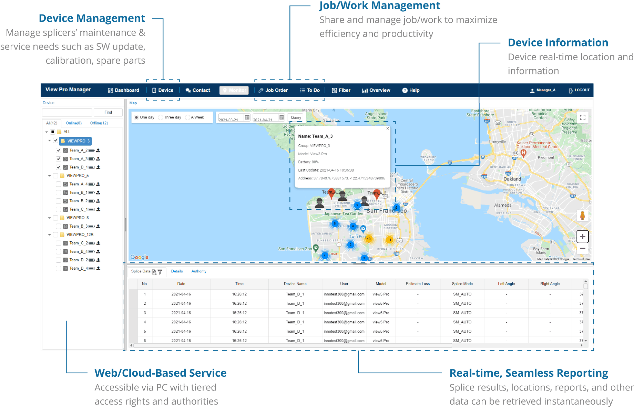The height and width of the screenshot is (407, 634).
Task: Click the Query button
Action: pos(296,117)
